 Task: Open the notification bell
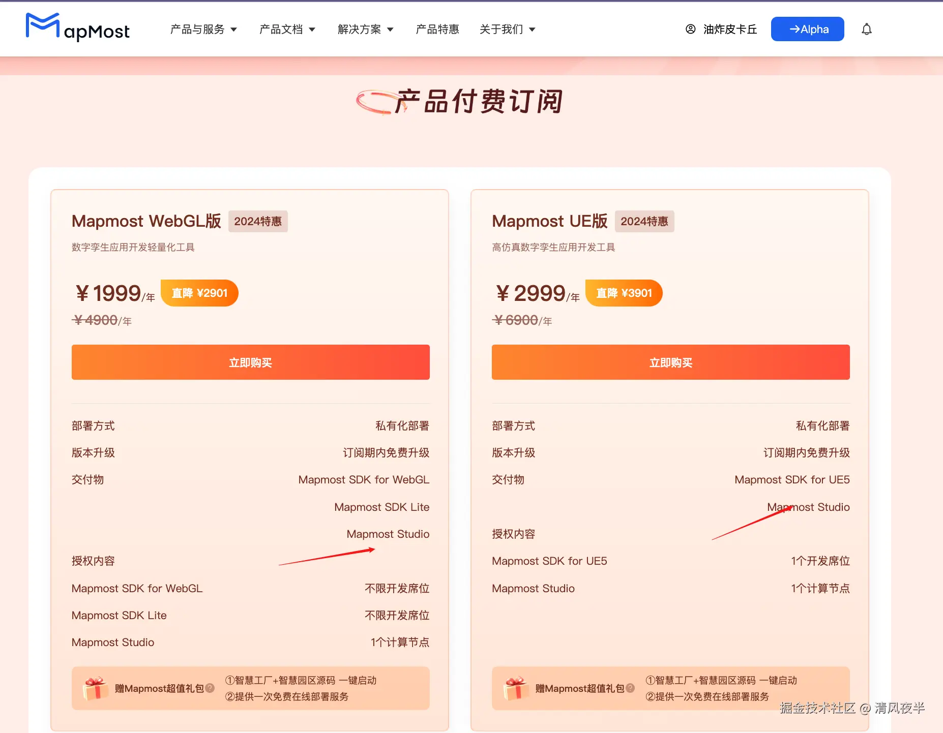[x=867, y=29]
